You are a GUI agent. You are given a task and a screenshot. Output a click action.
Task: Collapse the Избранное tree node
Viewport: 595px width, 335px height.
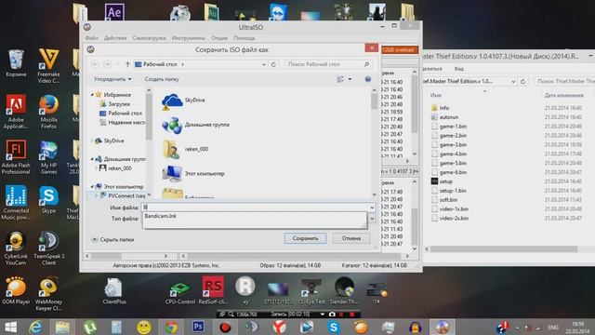[92, 95]
